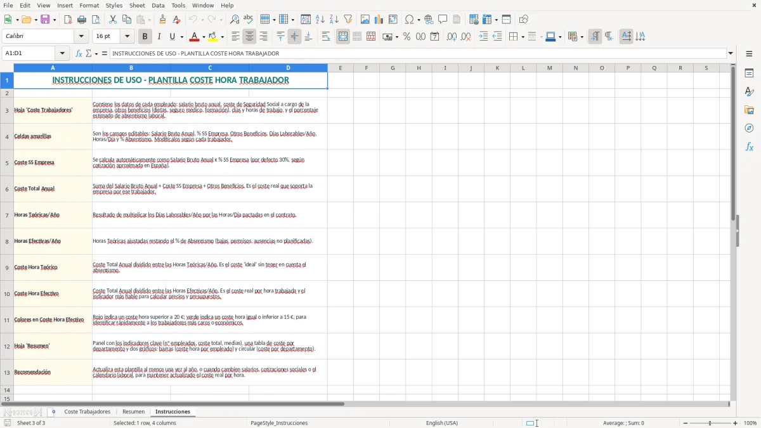Activate Clone Formatting paintbrush
Viewport: 761px width, 428px height.
[162, 20]
